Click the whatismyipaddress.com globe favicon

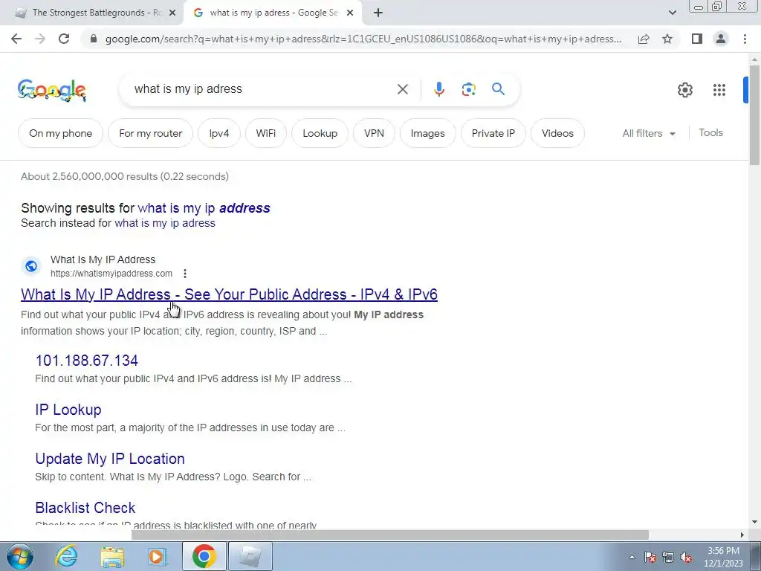tap(31, 266)
